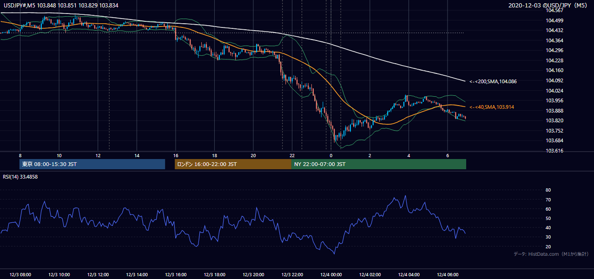Open the HistData.com data source credit
The height and width of the screenshot is (279, 594).
pyautogui.click(x=551, y=254)
